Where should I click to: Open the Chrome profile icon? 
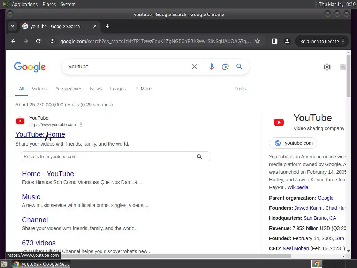[x=287, y=41]
